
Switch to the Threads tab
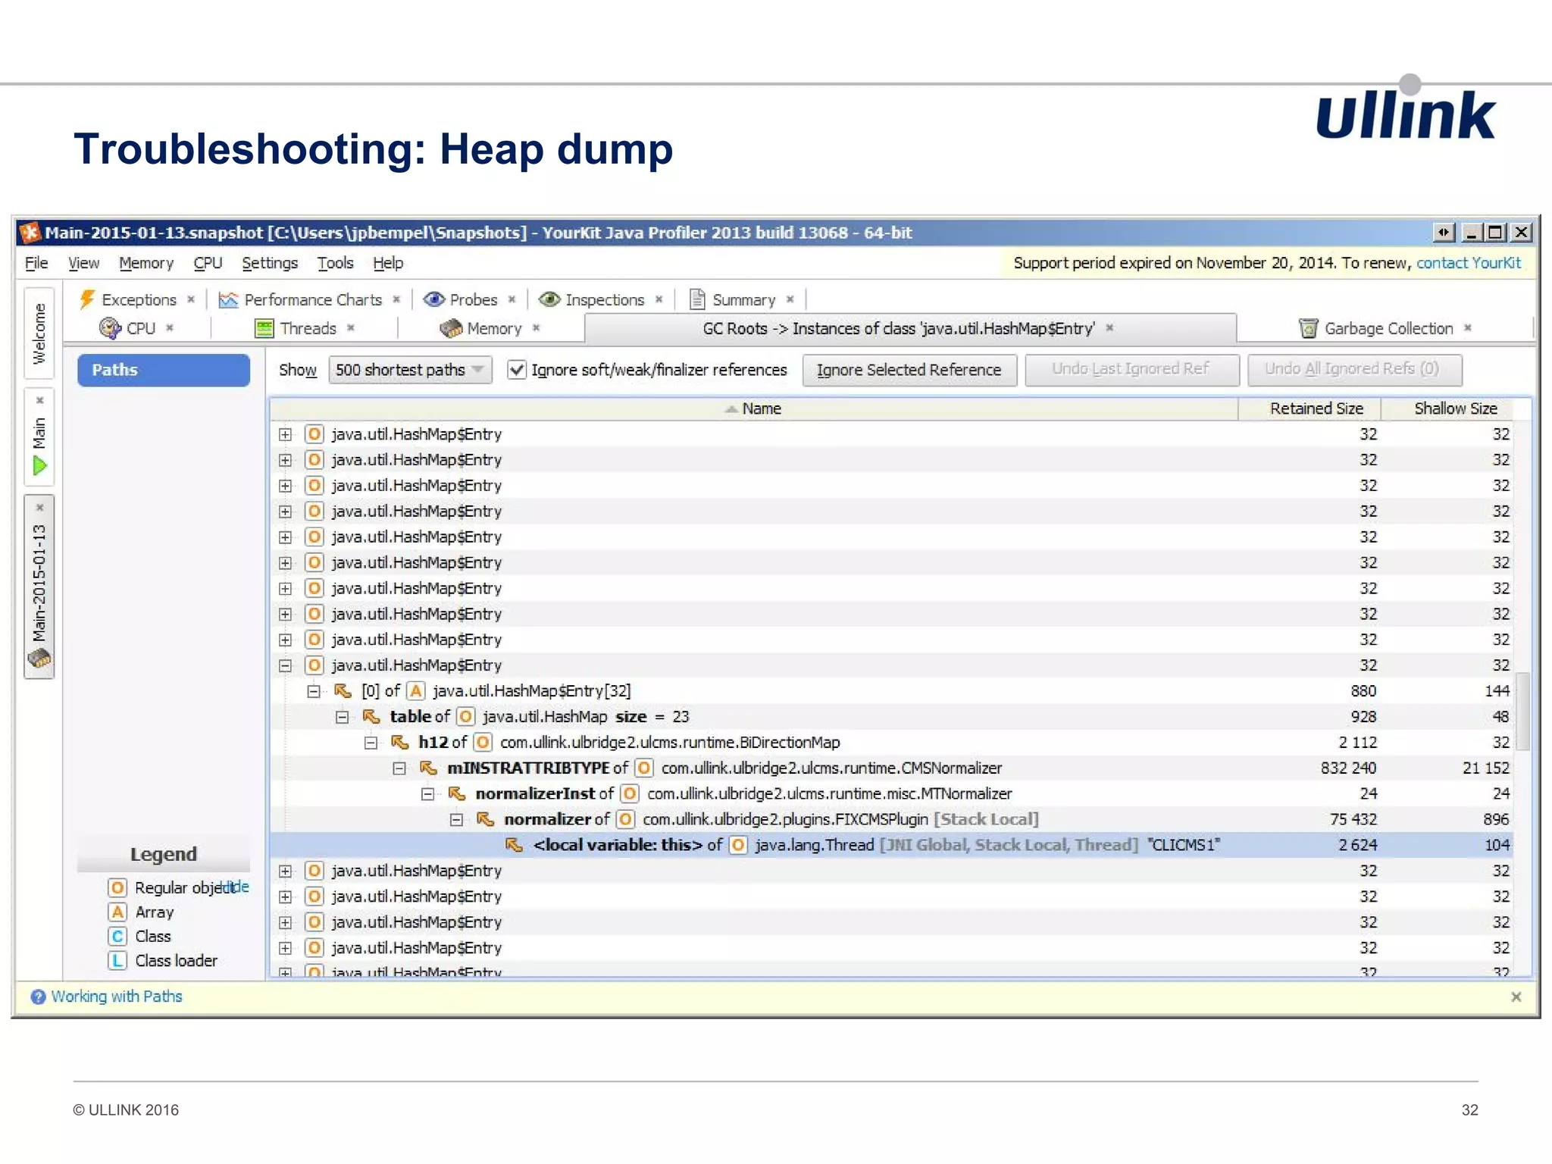[x=308, y=328]
